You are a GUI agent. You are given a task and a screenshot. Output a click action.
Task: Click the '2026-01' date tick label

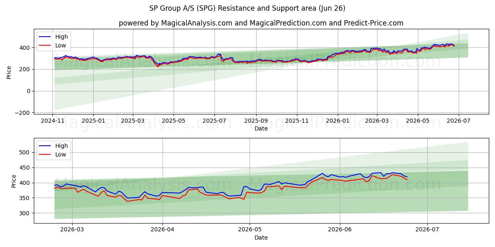tap(338, 121)
